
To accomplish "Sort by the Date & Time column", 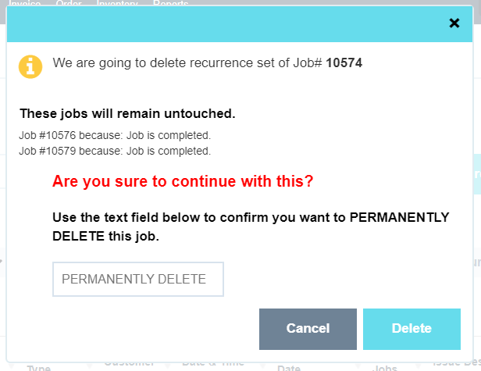I will (211, 364).
